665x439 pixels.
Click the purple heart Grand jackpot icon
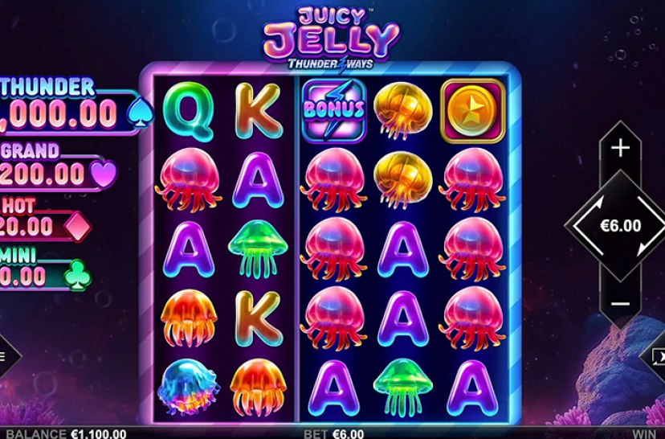(x=104, y=174)
